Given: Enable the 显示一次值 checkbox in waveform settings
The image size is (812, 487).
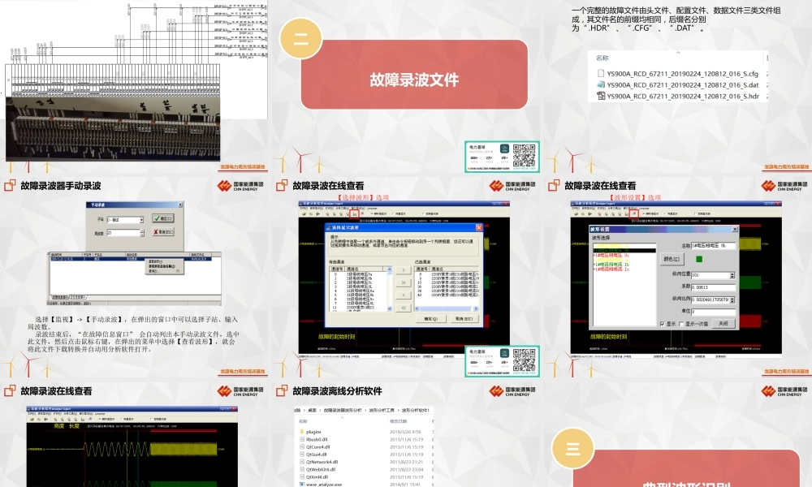Looking at the screenshot, I should (682, 324).
